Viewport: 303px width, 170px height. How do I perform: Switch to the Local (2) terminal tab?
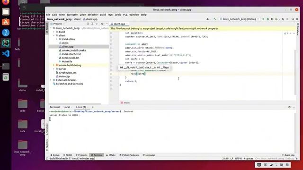[x=81, y=107]
